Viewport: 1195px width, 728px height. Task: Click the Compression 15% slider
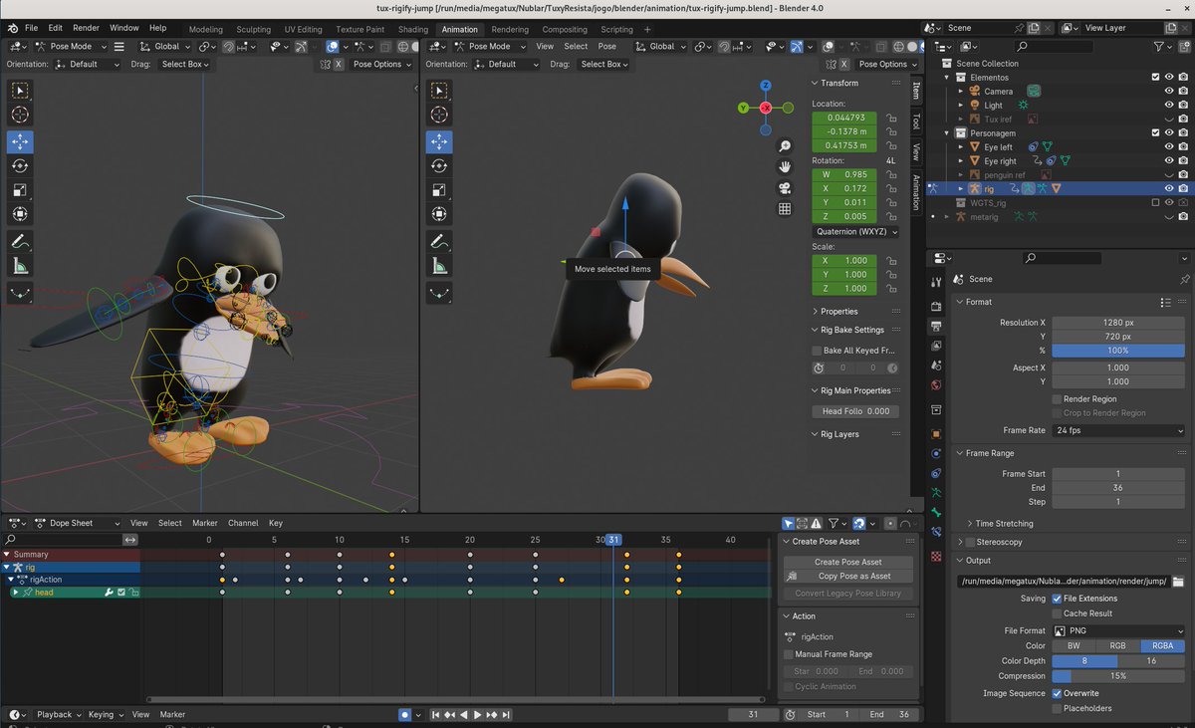pyautogui.click(x=1118, y=675)
